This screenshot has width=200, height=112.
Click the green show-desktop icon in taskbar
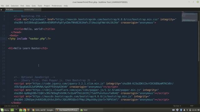[x=12, y=110]
